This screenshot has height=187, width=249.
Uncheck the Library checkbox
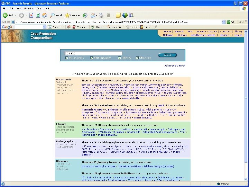(x=120, y=58)
